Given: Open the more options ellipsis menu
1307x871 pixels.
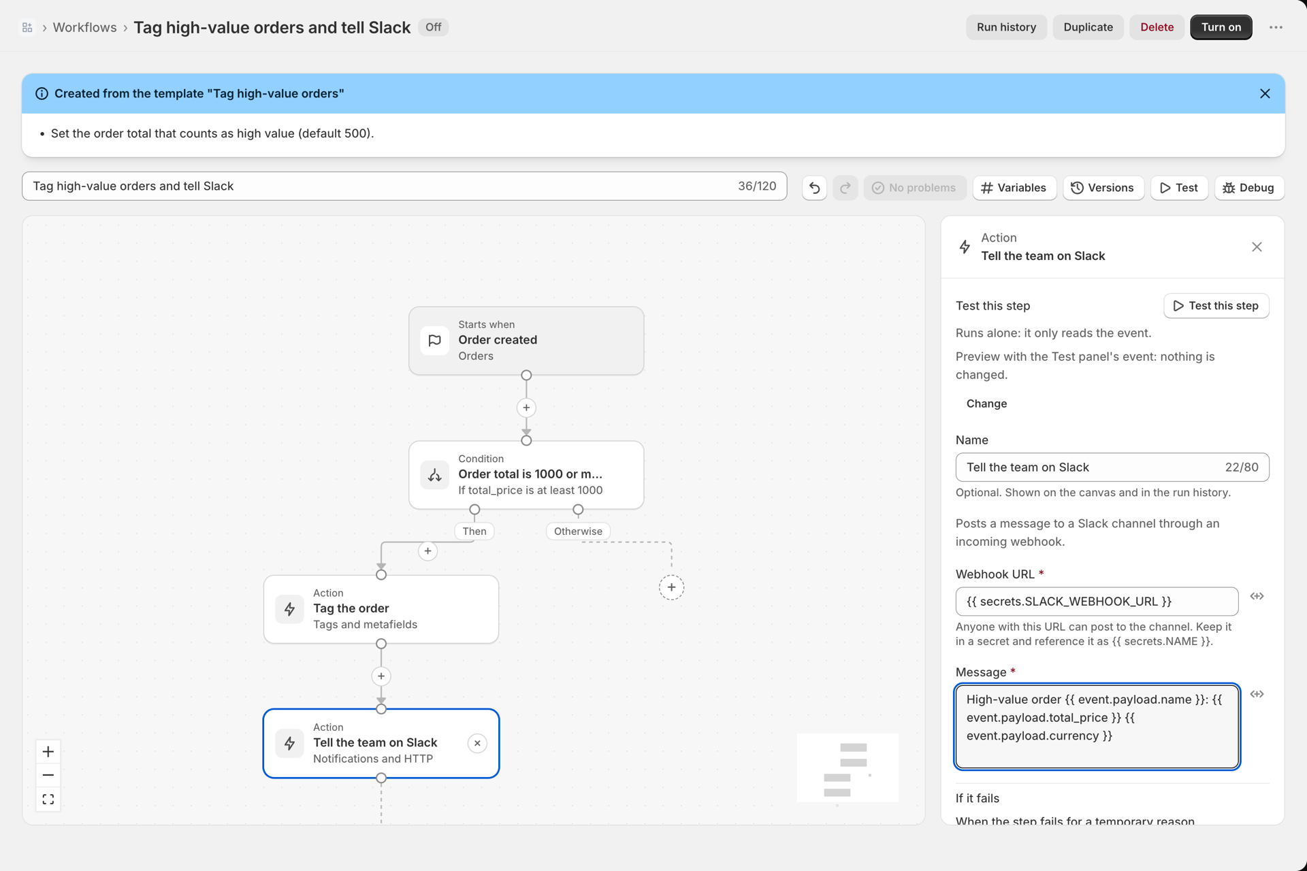Looking at the screenshot, I should pos(1276,27).
